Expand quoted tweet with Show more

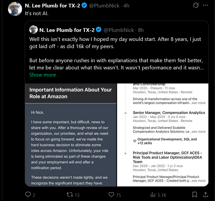point(43,75)
